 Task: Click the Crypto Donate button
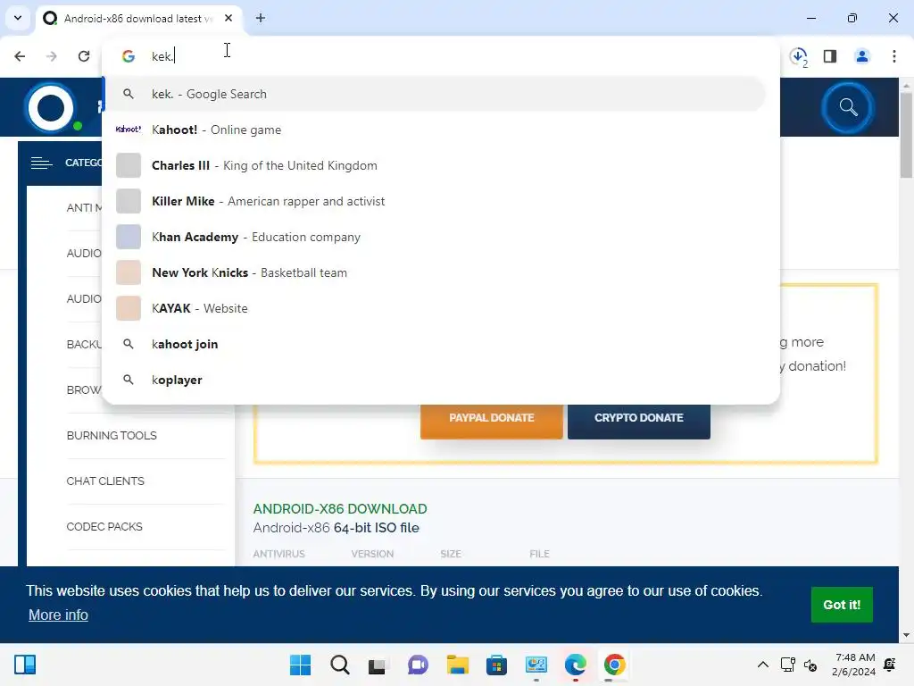tap(639, 418)
